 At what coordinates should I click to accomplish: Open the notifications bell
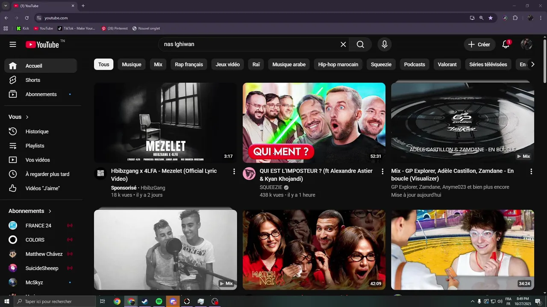click(x=506, y=44)
